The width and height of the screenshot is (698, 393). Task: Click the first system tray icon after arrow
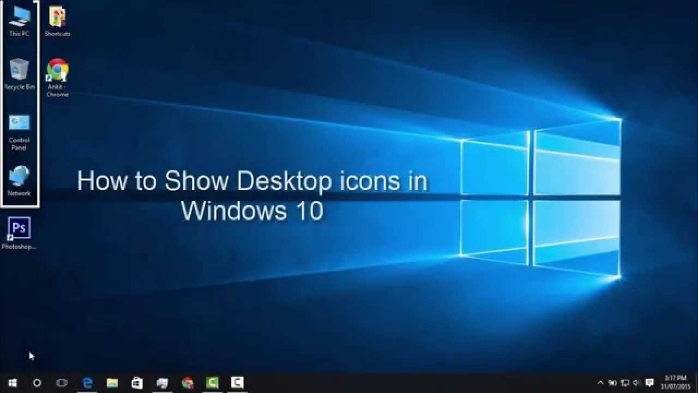pyautogui.click(x=613, y=383)
